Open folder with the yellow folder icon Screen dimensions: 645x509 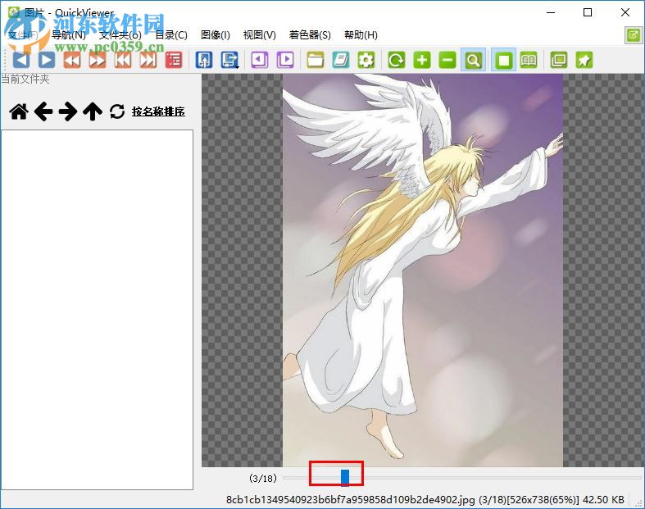(316, 60)
